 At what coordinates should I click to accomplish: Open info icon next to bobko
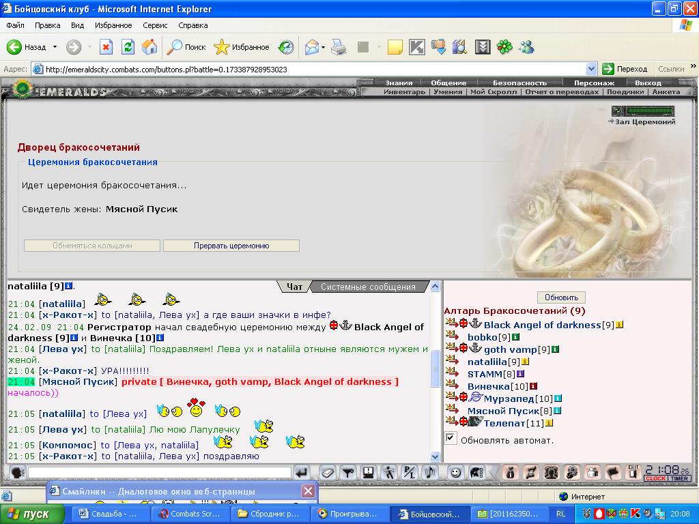[516, 337]
